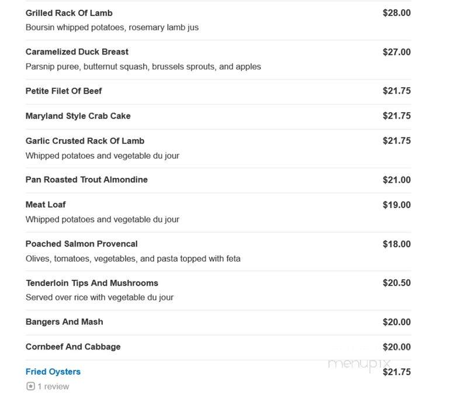Click Maryland Style Crab Cake item

click(x=78, y=116)
